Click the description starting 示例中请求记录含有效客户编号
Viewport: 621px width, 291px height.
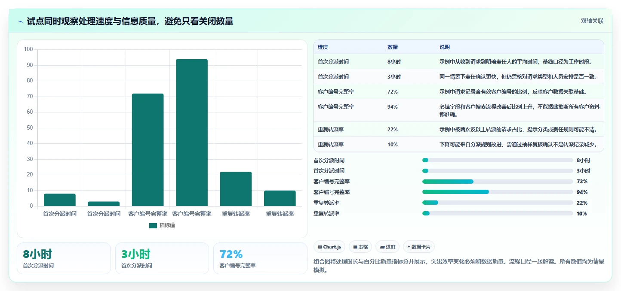(x=513, y=92)
